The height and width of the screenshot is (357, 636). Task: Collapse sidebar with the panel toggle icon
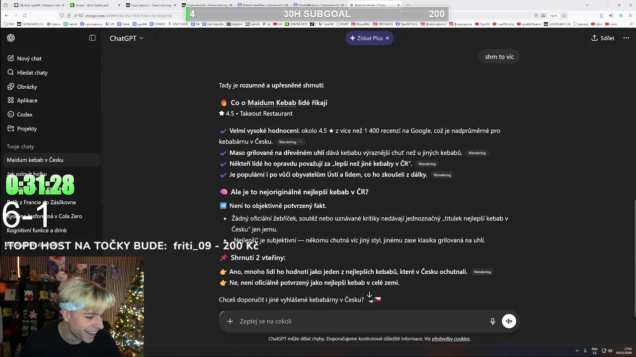tap(92, 38)
